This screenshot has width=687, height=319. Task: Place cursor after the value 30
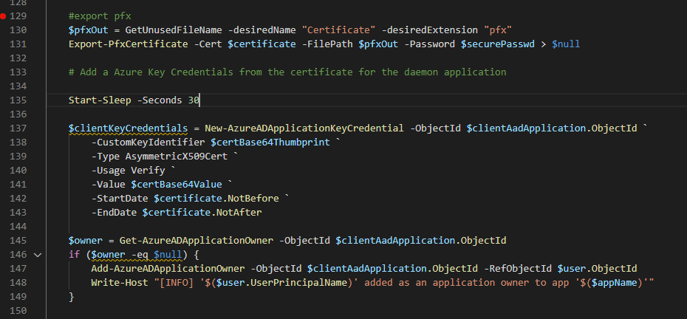199,100
